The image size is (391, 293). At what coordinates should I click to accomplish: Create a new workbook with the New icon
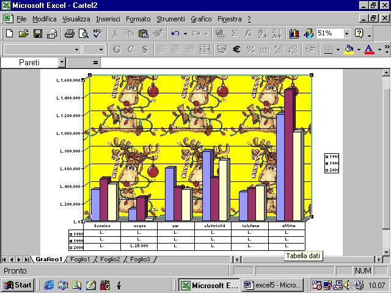[10, 34]
